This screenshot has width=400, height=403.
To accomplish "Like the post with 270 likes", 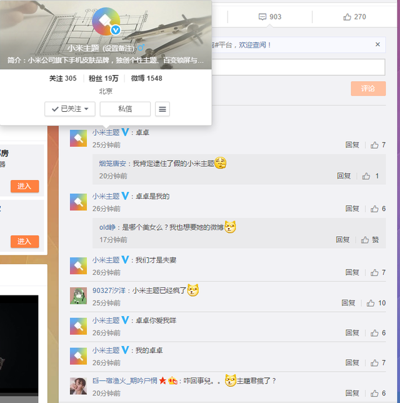I will click(354, 17).
